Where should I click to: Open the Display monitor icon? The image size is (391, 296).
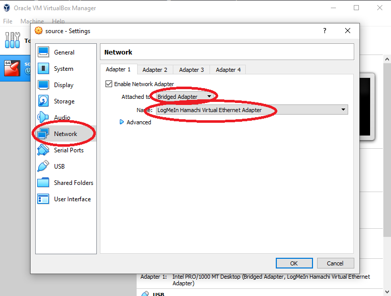(x=43, y=85)
